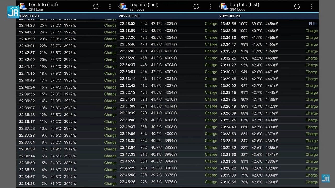Click the refresh icon in the right log panel
This screenshot has height=188, width=335.
click(x=297, y=7)
